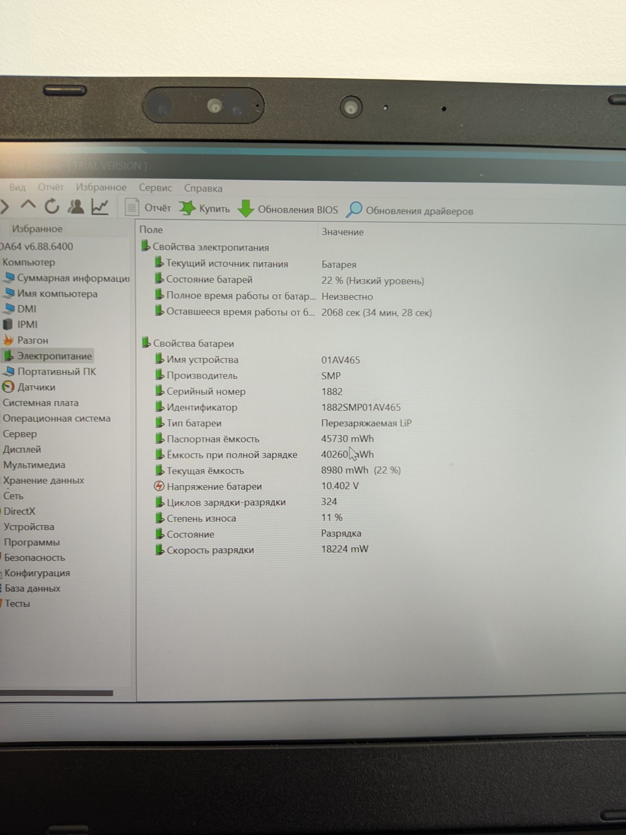
Task: Open the Вид menu
Action: pos(18,187)
